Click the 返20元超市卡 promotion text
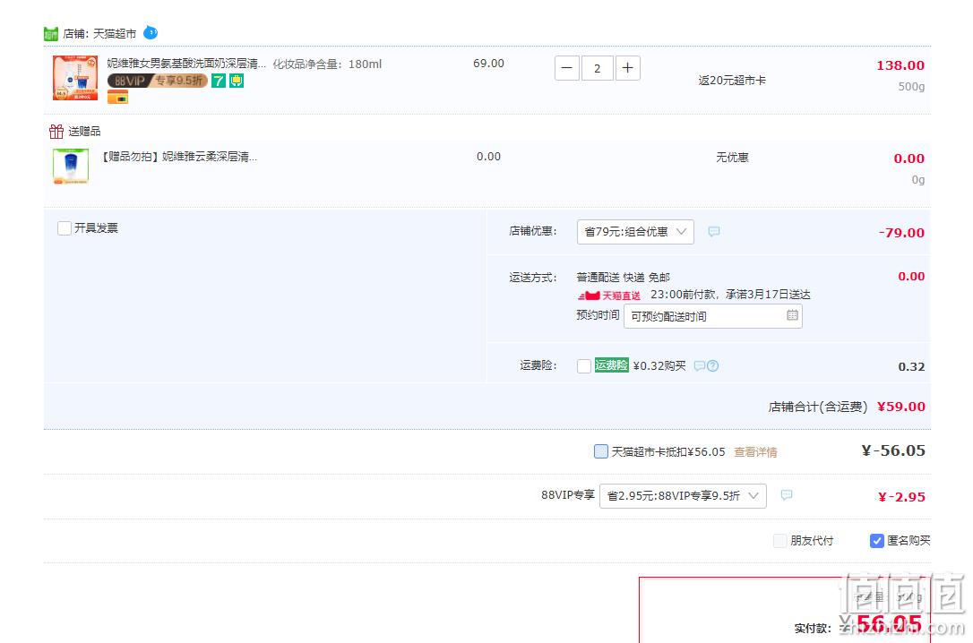973x643 pixels. [x=732, y=81]
